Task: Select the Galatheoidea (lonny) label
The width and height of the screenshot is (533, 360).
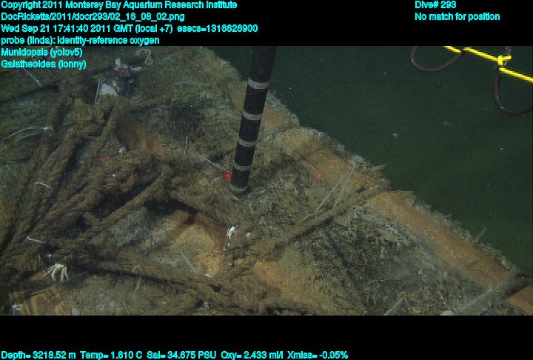Action: coord(44,64)
